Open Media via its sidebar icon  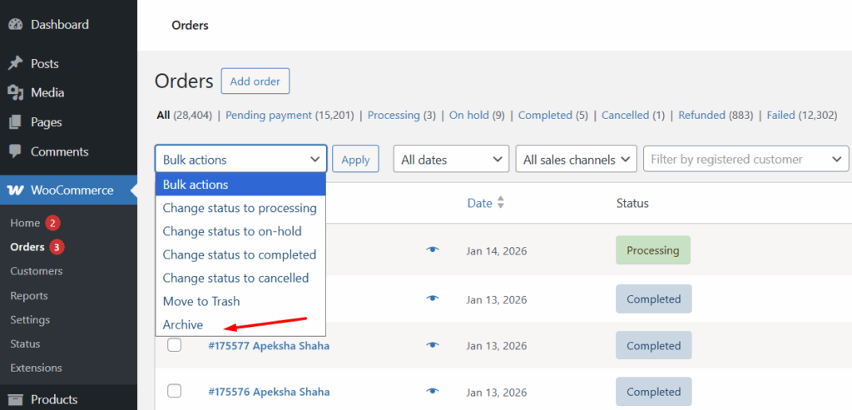point(15,93)
